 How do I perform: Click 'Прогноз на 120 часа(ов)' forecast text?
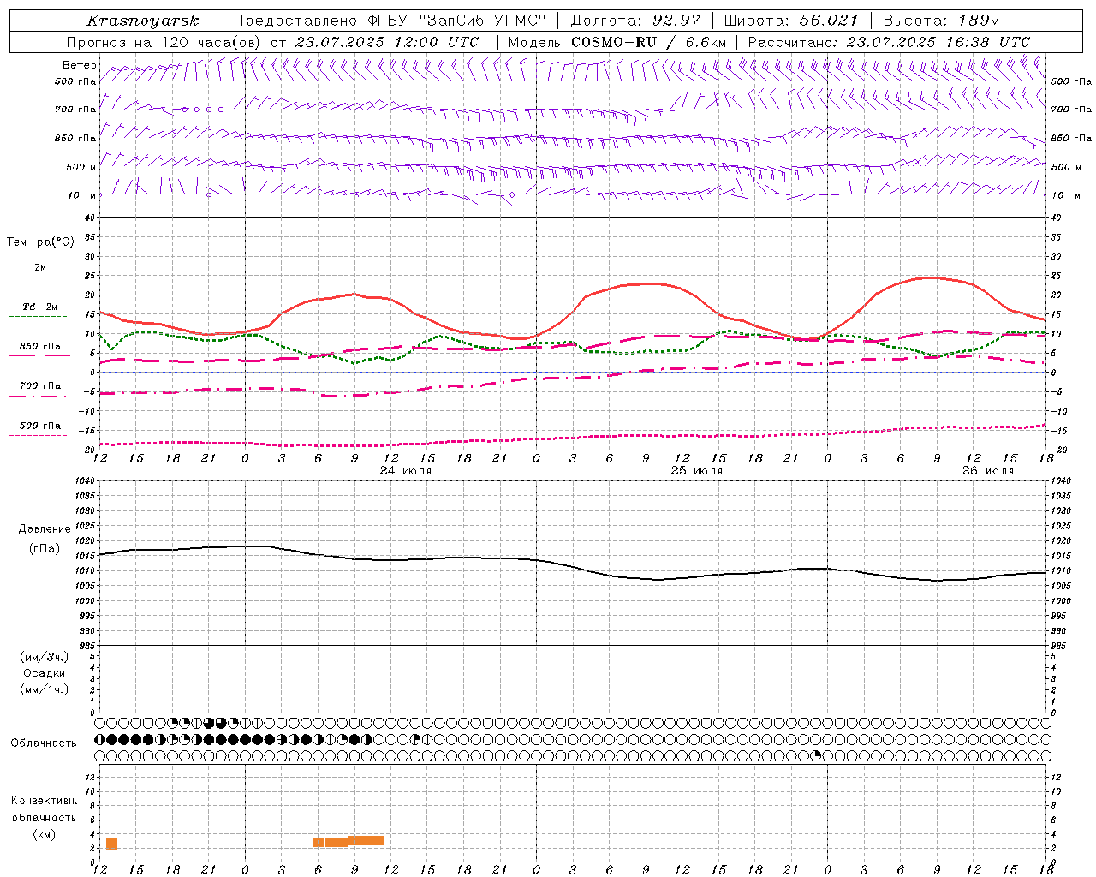point(164,42)
